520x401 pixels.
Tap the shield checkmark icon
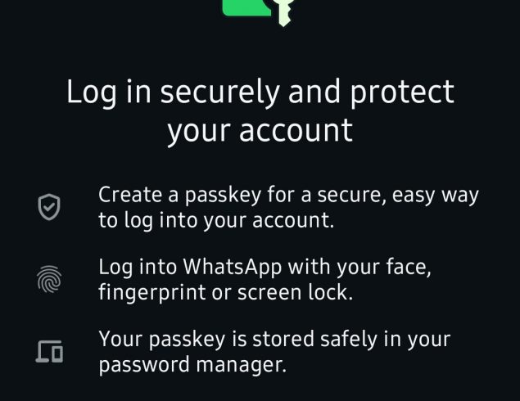(49, 207)
